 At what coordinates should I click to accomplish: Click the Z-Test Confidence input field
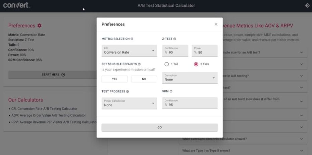pos(175,51)
